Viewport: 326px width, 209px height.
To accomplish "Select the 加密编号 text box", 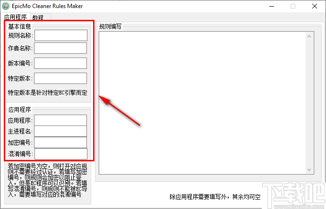I will (x=60, y=142).
